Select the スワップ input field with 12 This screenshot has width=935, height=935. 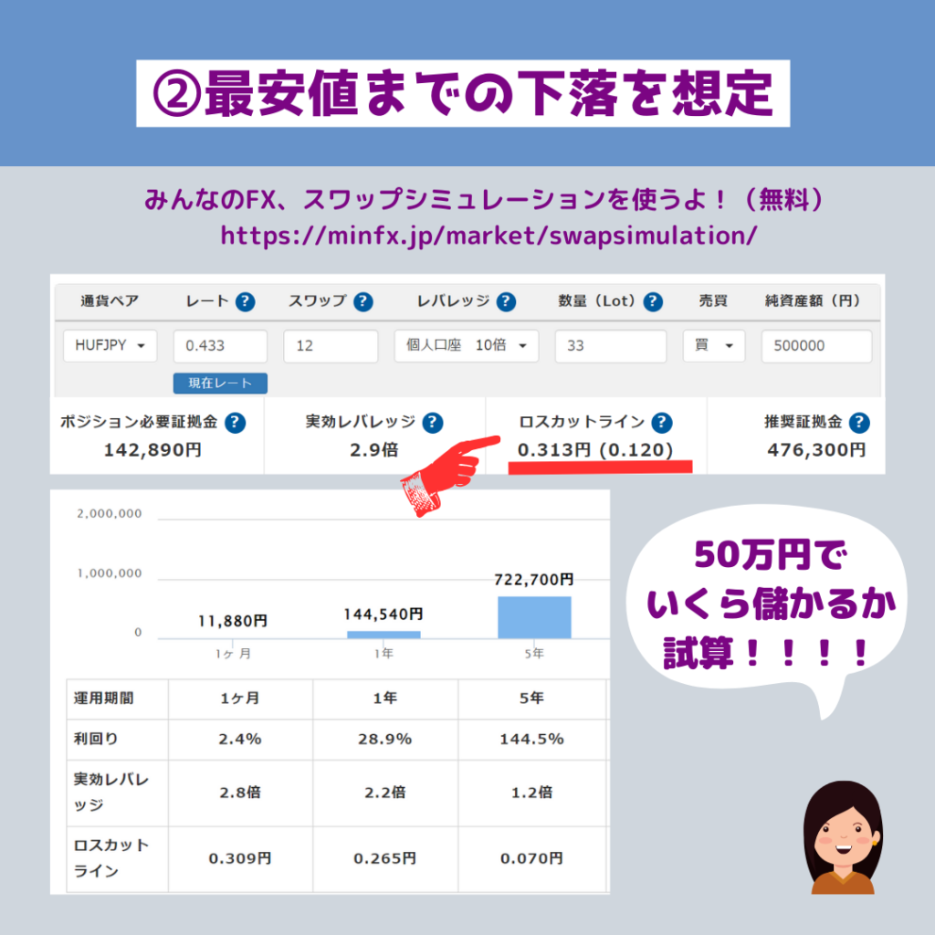331,346
